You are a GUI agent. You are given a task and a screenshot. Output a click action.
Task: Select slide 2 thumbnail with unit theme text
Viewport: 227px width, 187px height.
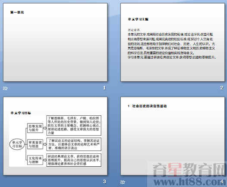click(x=173, y=42)
